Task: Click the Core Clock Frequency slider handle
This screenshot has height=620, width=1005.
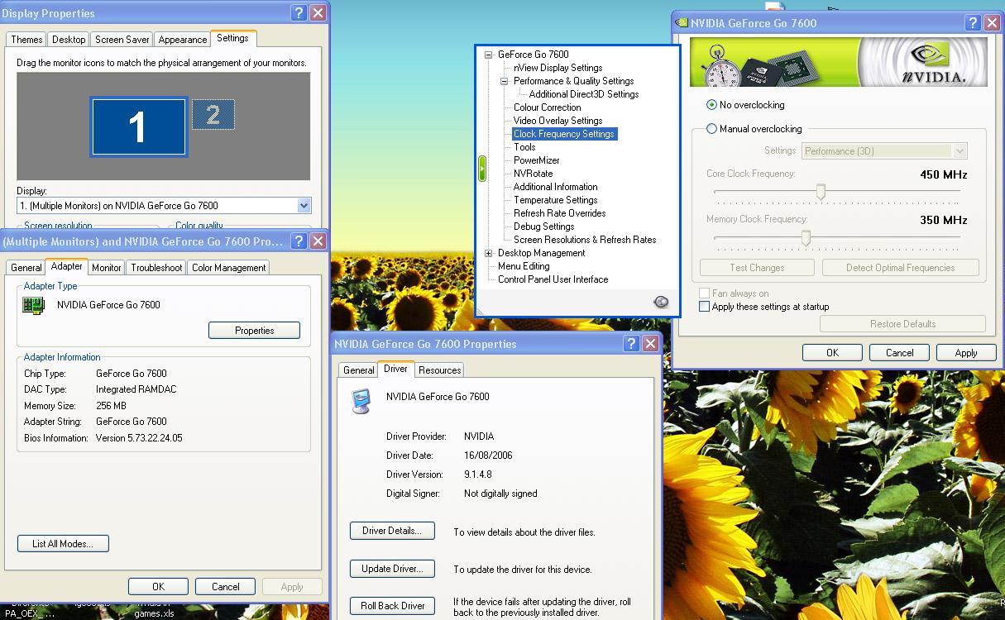Action: tap(821, 192)
